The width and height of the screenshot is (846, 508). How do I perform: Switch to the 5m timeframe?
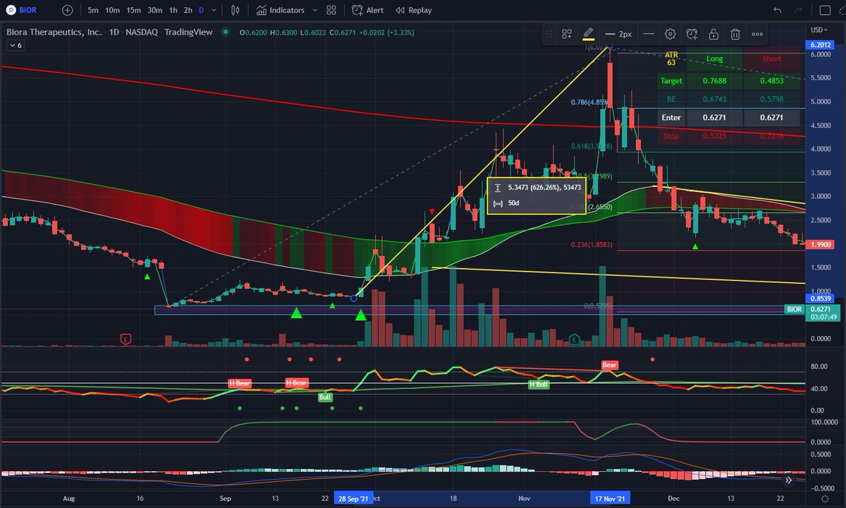[x=93, y=11]
